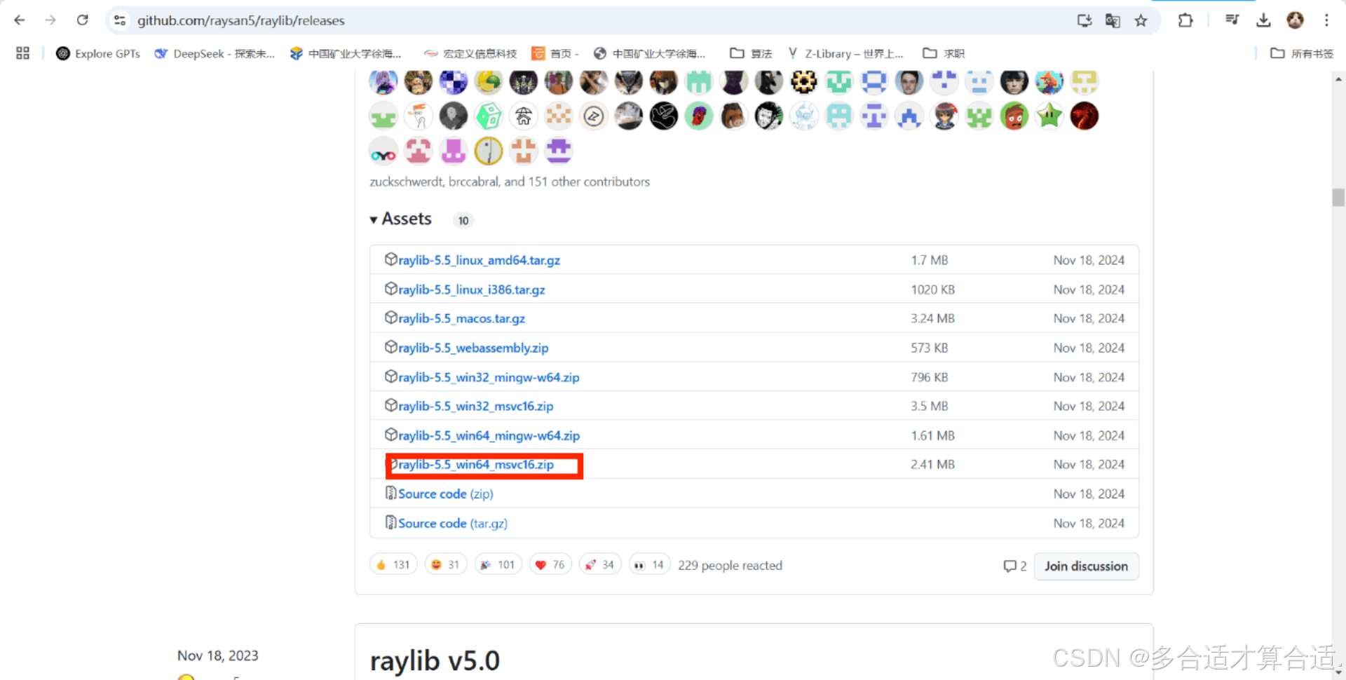1346x680 pixels.
Task: Open the brccabral contributor link
Action: 475,182
